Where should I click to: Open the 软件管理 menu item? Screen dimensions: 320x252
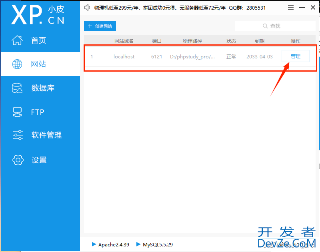(40, 135)
